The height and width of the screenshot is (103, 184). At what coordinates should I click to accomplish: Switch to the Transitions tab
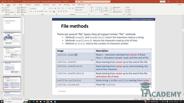click(28, 5)
